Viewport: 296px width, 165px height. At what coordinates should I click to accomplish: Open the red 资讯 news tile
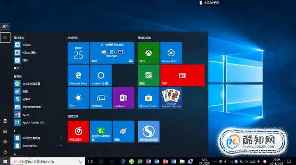tap(182, 75)
